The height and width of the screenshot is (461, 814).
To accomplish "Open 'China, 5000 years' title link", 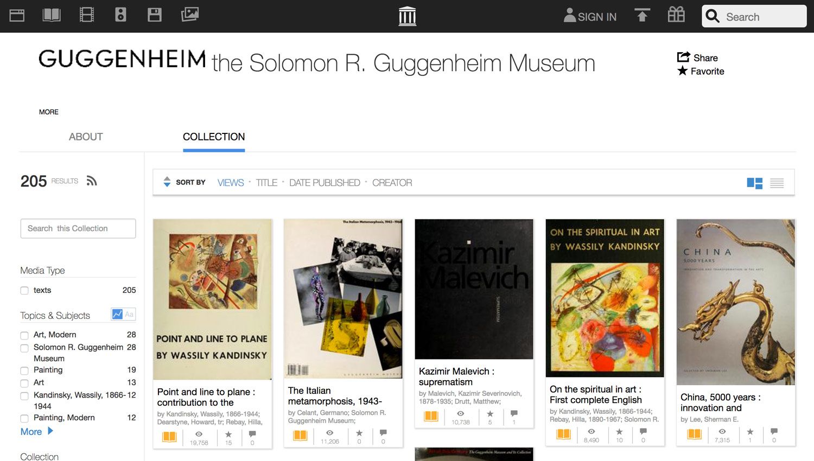I will [721, 402].
